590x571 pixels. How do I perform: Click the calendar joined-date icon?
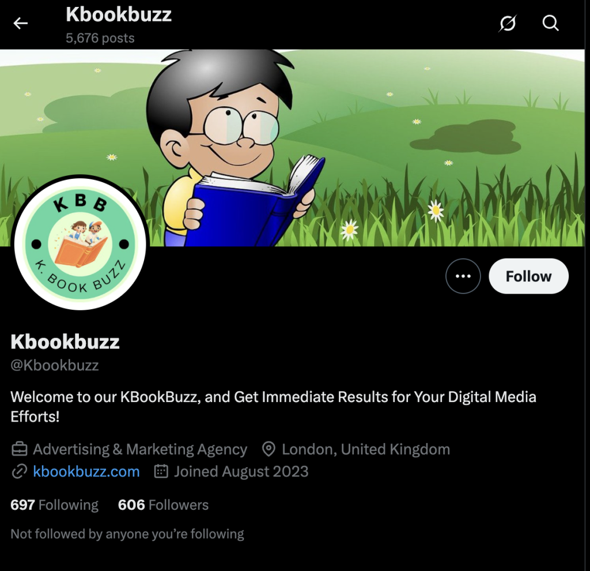(x=161, y=471)
